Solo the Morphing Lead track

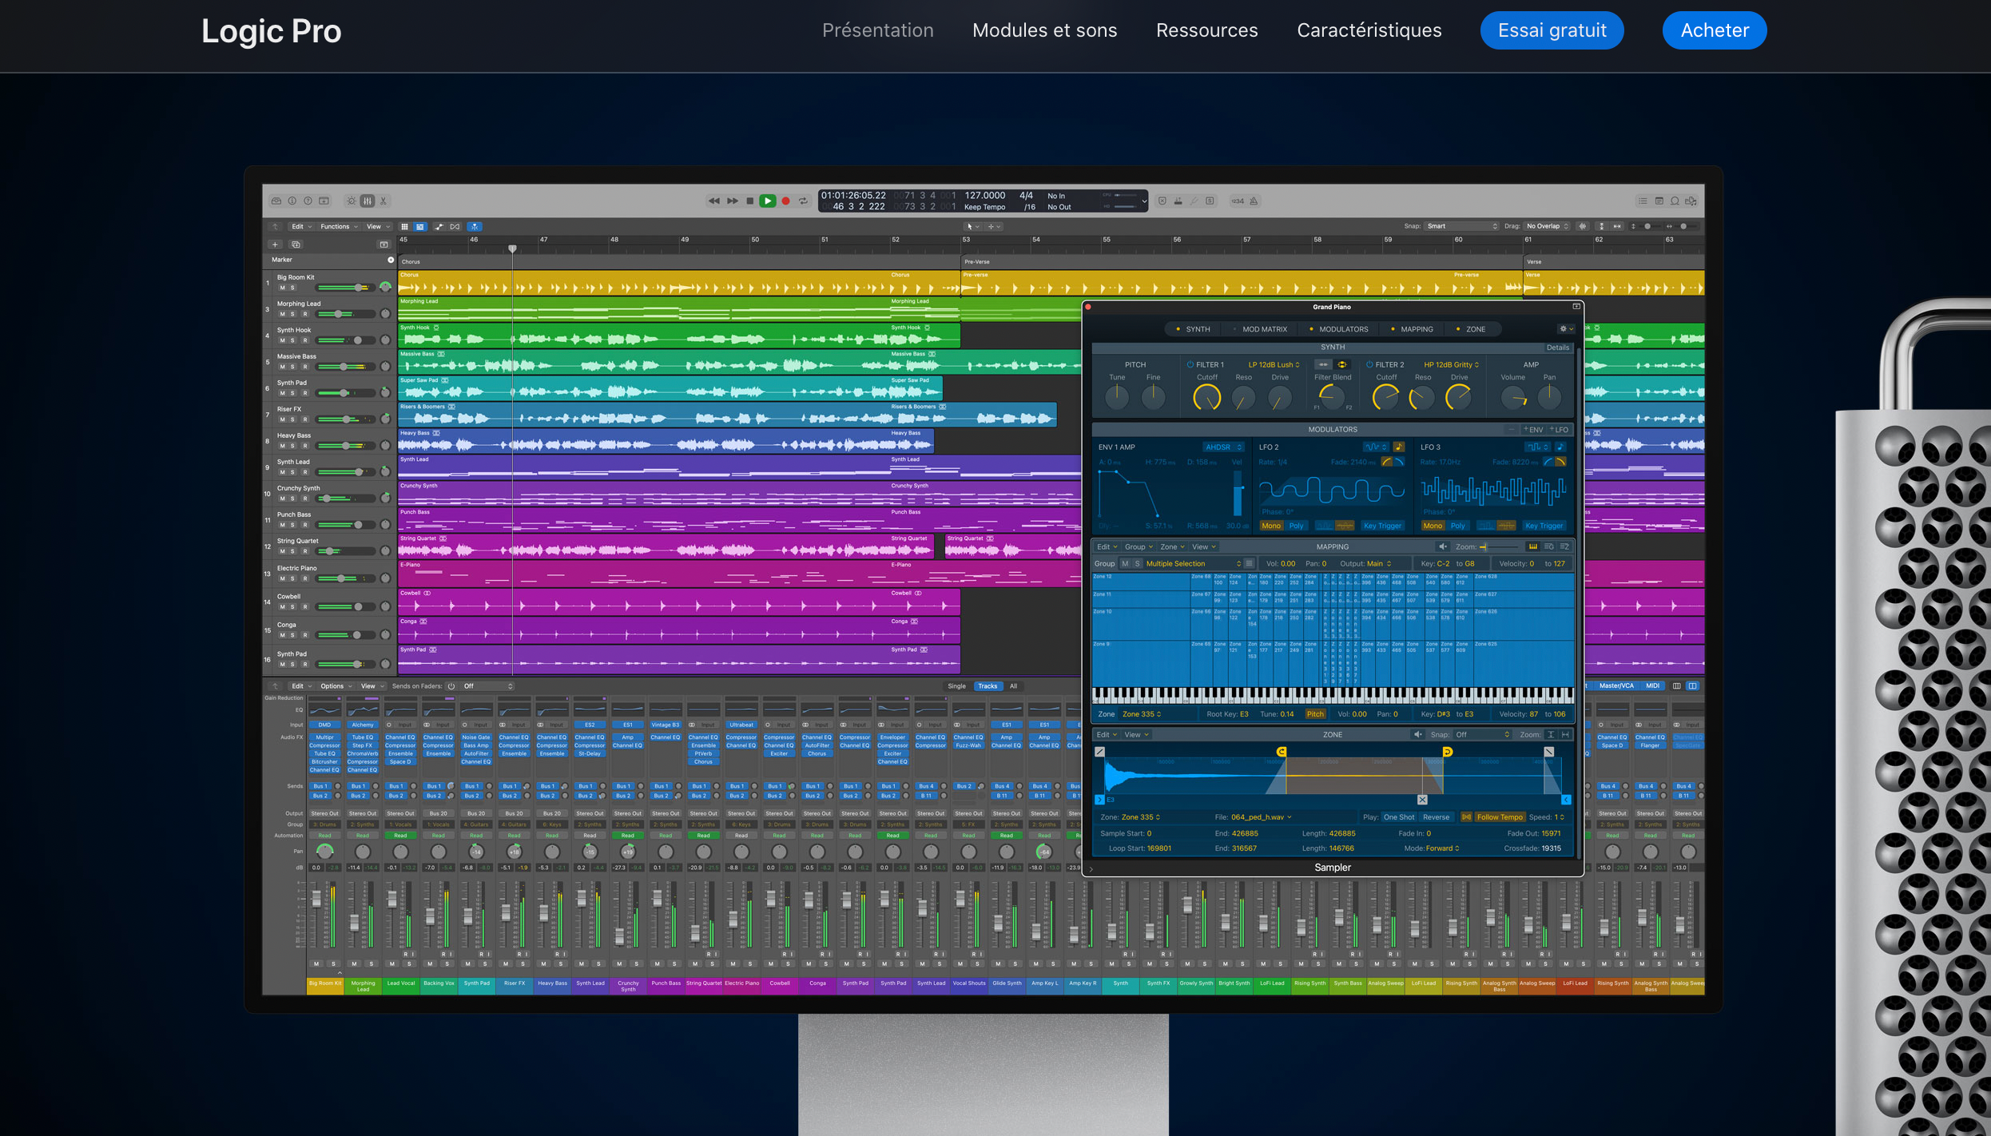tap(292, 314)
